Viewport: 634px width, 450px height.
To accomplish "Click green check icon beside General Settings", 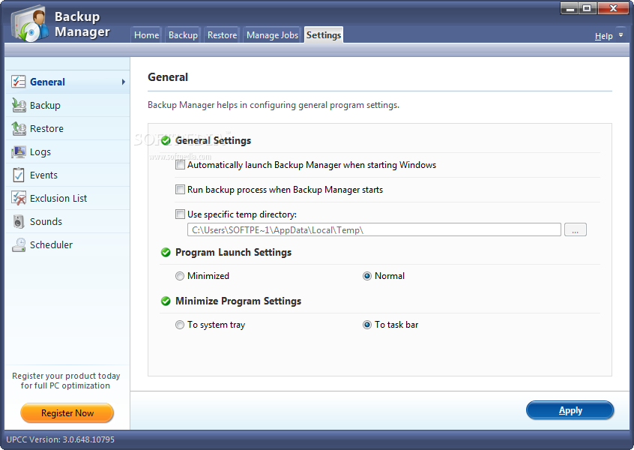I will [x=166, y=140].
